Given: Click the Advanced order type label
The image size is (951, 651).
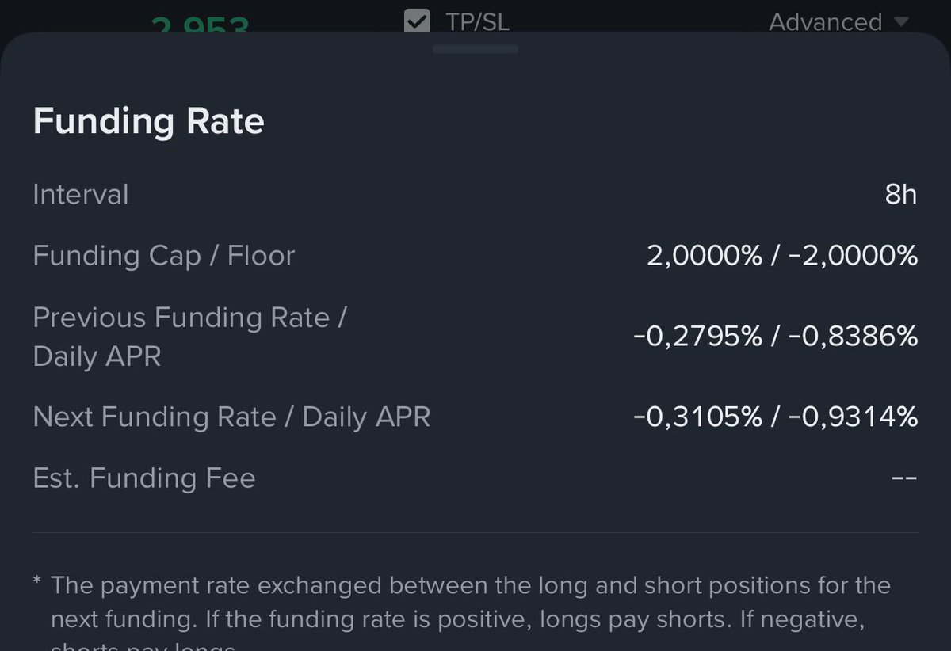Looking at the screenshot, I should [x=825, y=22].
